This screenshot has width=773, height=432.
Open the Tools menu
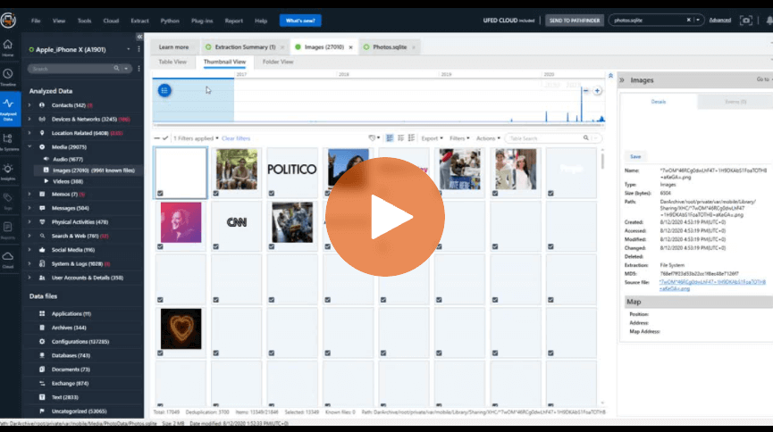click(84, 21)
